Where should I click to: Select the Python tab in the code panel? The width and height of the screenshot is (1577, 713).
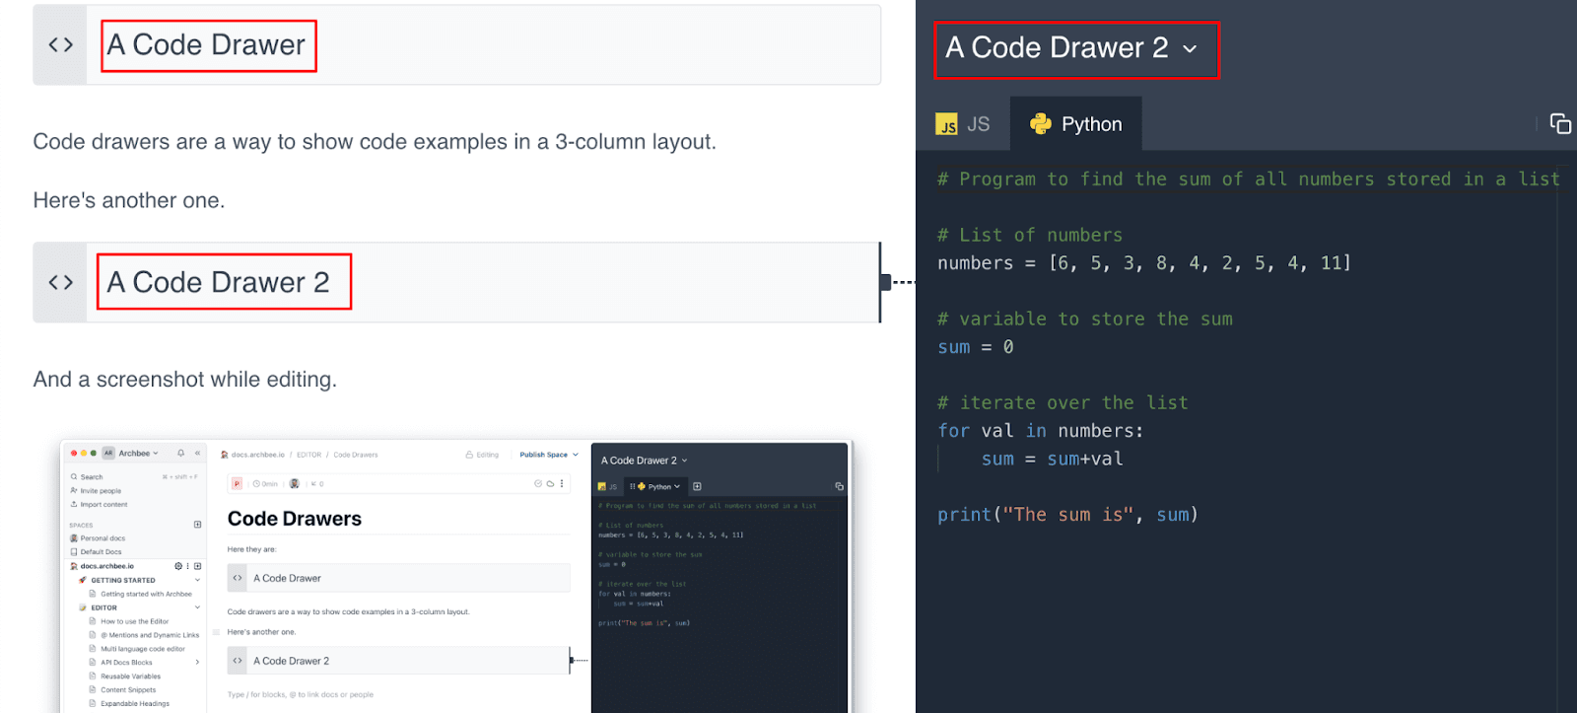pos(1076,124)
